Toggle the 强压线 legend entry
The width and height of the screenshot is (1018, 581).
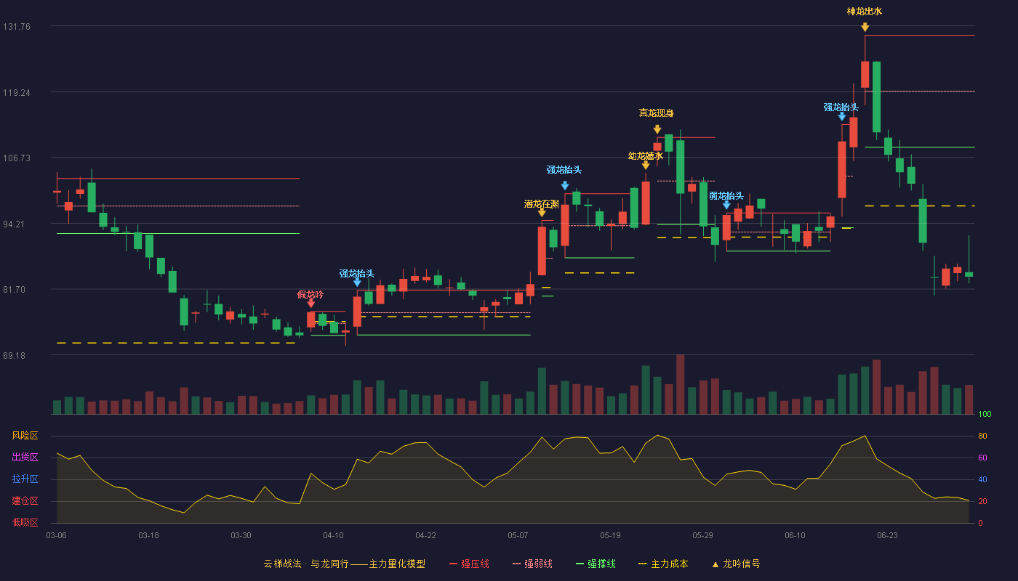click(469, 564)
